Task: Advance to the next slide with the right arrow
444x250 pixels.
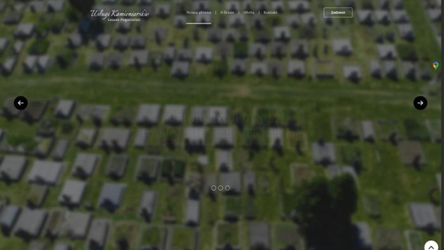Action: [x=420, y=103]
